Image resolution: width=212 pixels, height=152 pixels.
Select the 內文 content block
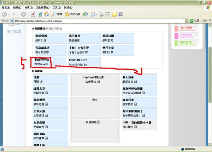point(95,108)
